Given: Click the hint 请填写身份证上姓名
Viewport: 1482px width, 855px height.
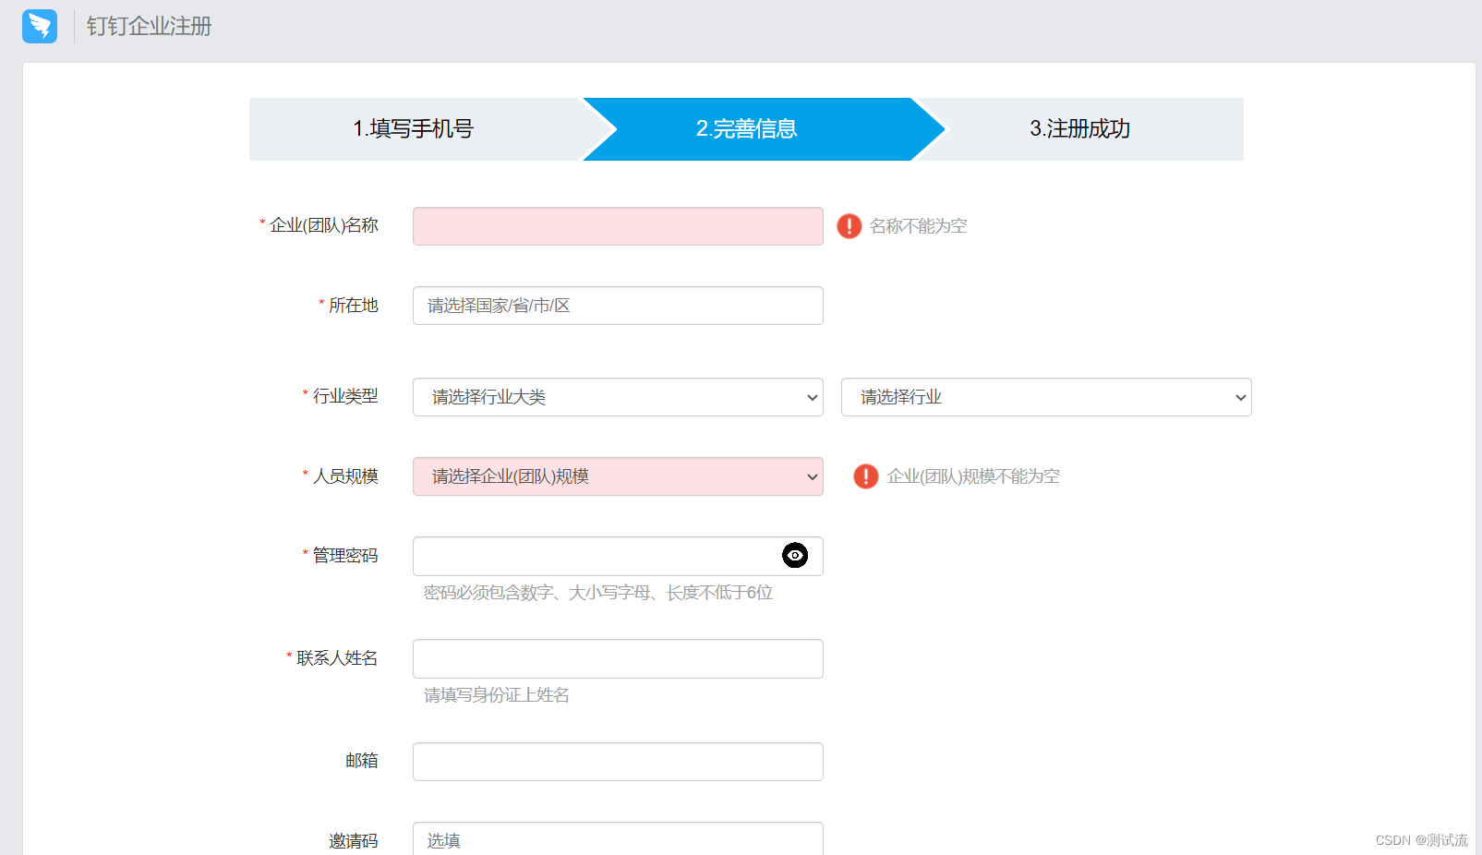Looking at the screenshot, I should (x=497, y=695).
